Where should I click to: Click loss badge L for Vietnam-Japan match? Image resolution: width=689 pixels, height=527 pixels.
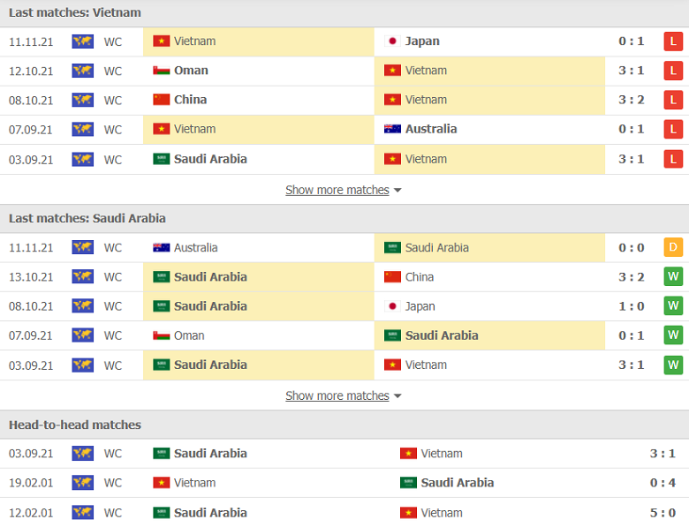point(673,41)
